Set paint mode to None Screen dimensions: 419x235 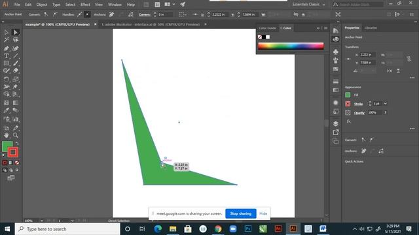17,163
